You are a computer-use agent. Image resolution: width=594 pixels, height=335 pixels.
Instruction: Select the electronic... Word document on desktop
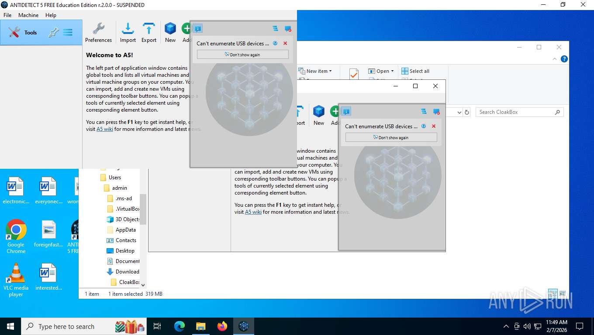coord(16,191)
